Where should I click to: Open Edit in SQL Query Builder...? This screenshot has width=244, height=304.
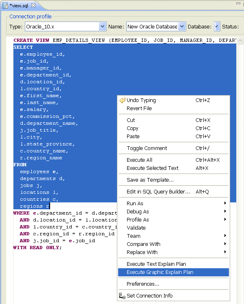click(x=174, y=192)
